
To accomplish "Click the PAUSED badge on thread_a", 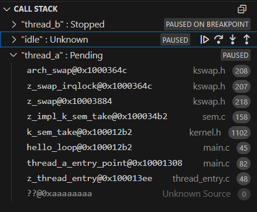I will [235, 55].
